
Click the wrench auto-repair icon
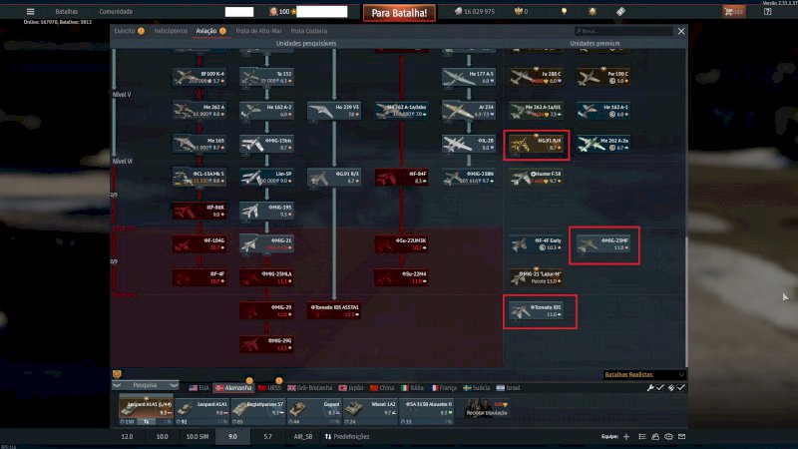650,388
